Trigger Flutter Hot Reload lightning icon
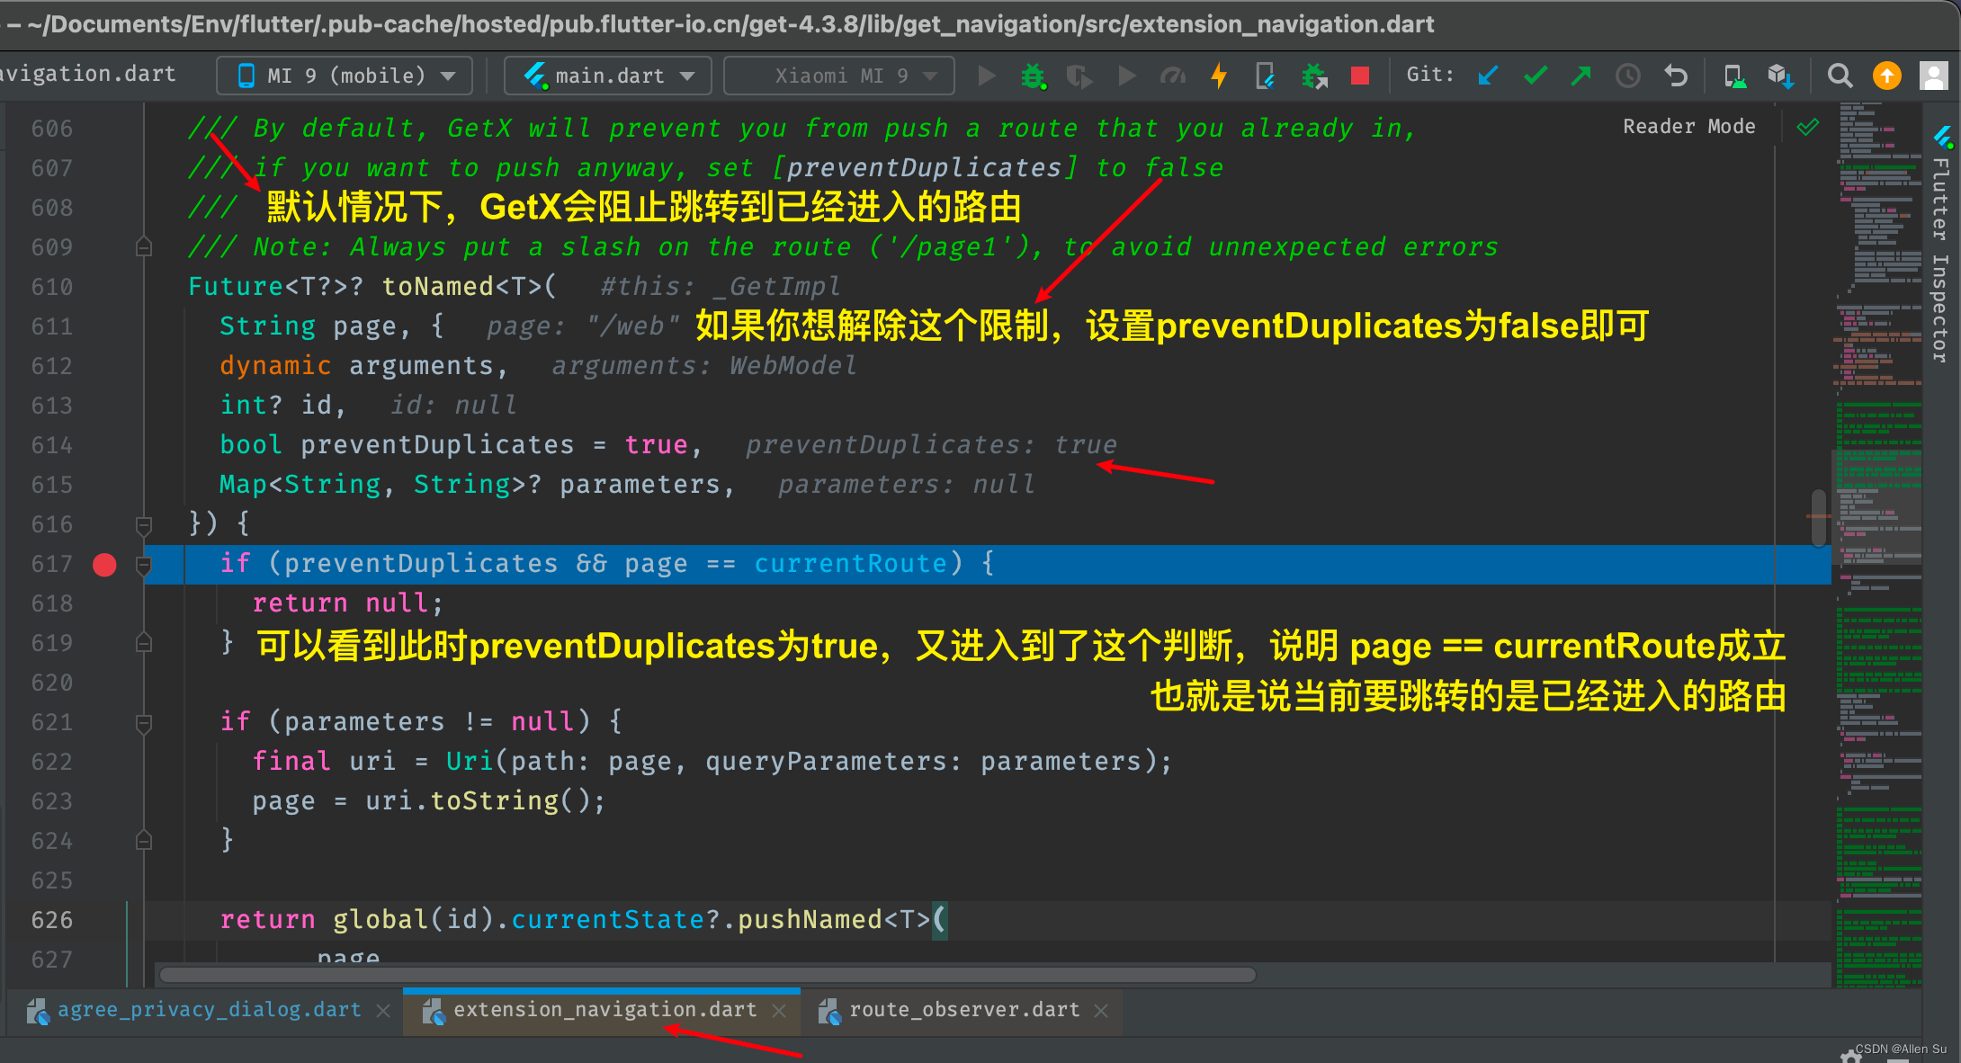Screen dimensions: 1961x1063 pos(1219,76)
